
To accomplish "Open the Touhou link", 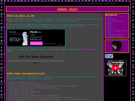I will click(x=56, y=49).
